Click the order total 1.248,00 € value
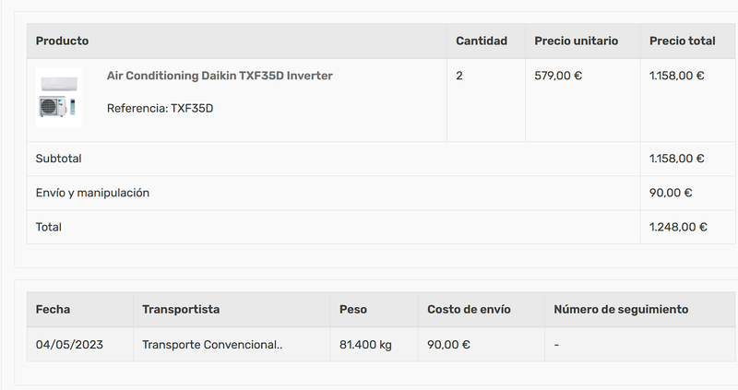738x390 pixels. [x=678, y=227]
